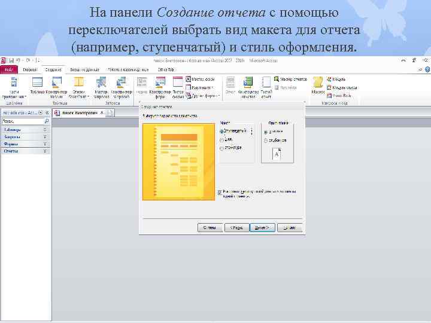Click the Макрос icon
The image size is (431, 323).
318,86
